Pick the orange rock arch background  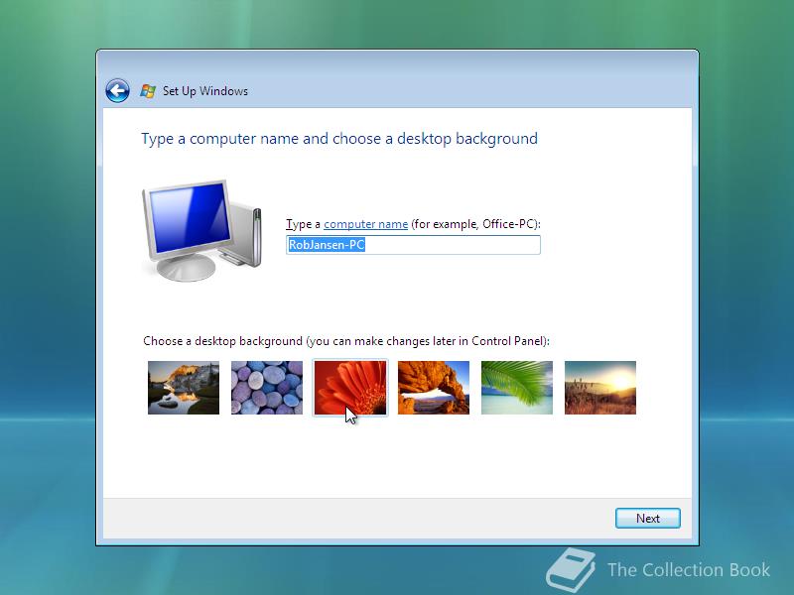click(x=434, y=388)
